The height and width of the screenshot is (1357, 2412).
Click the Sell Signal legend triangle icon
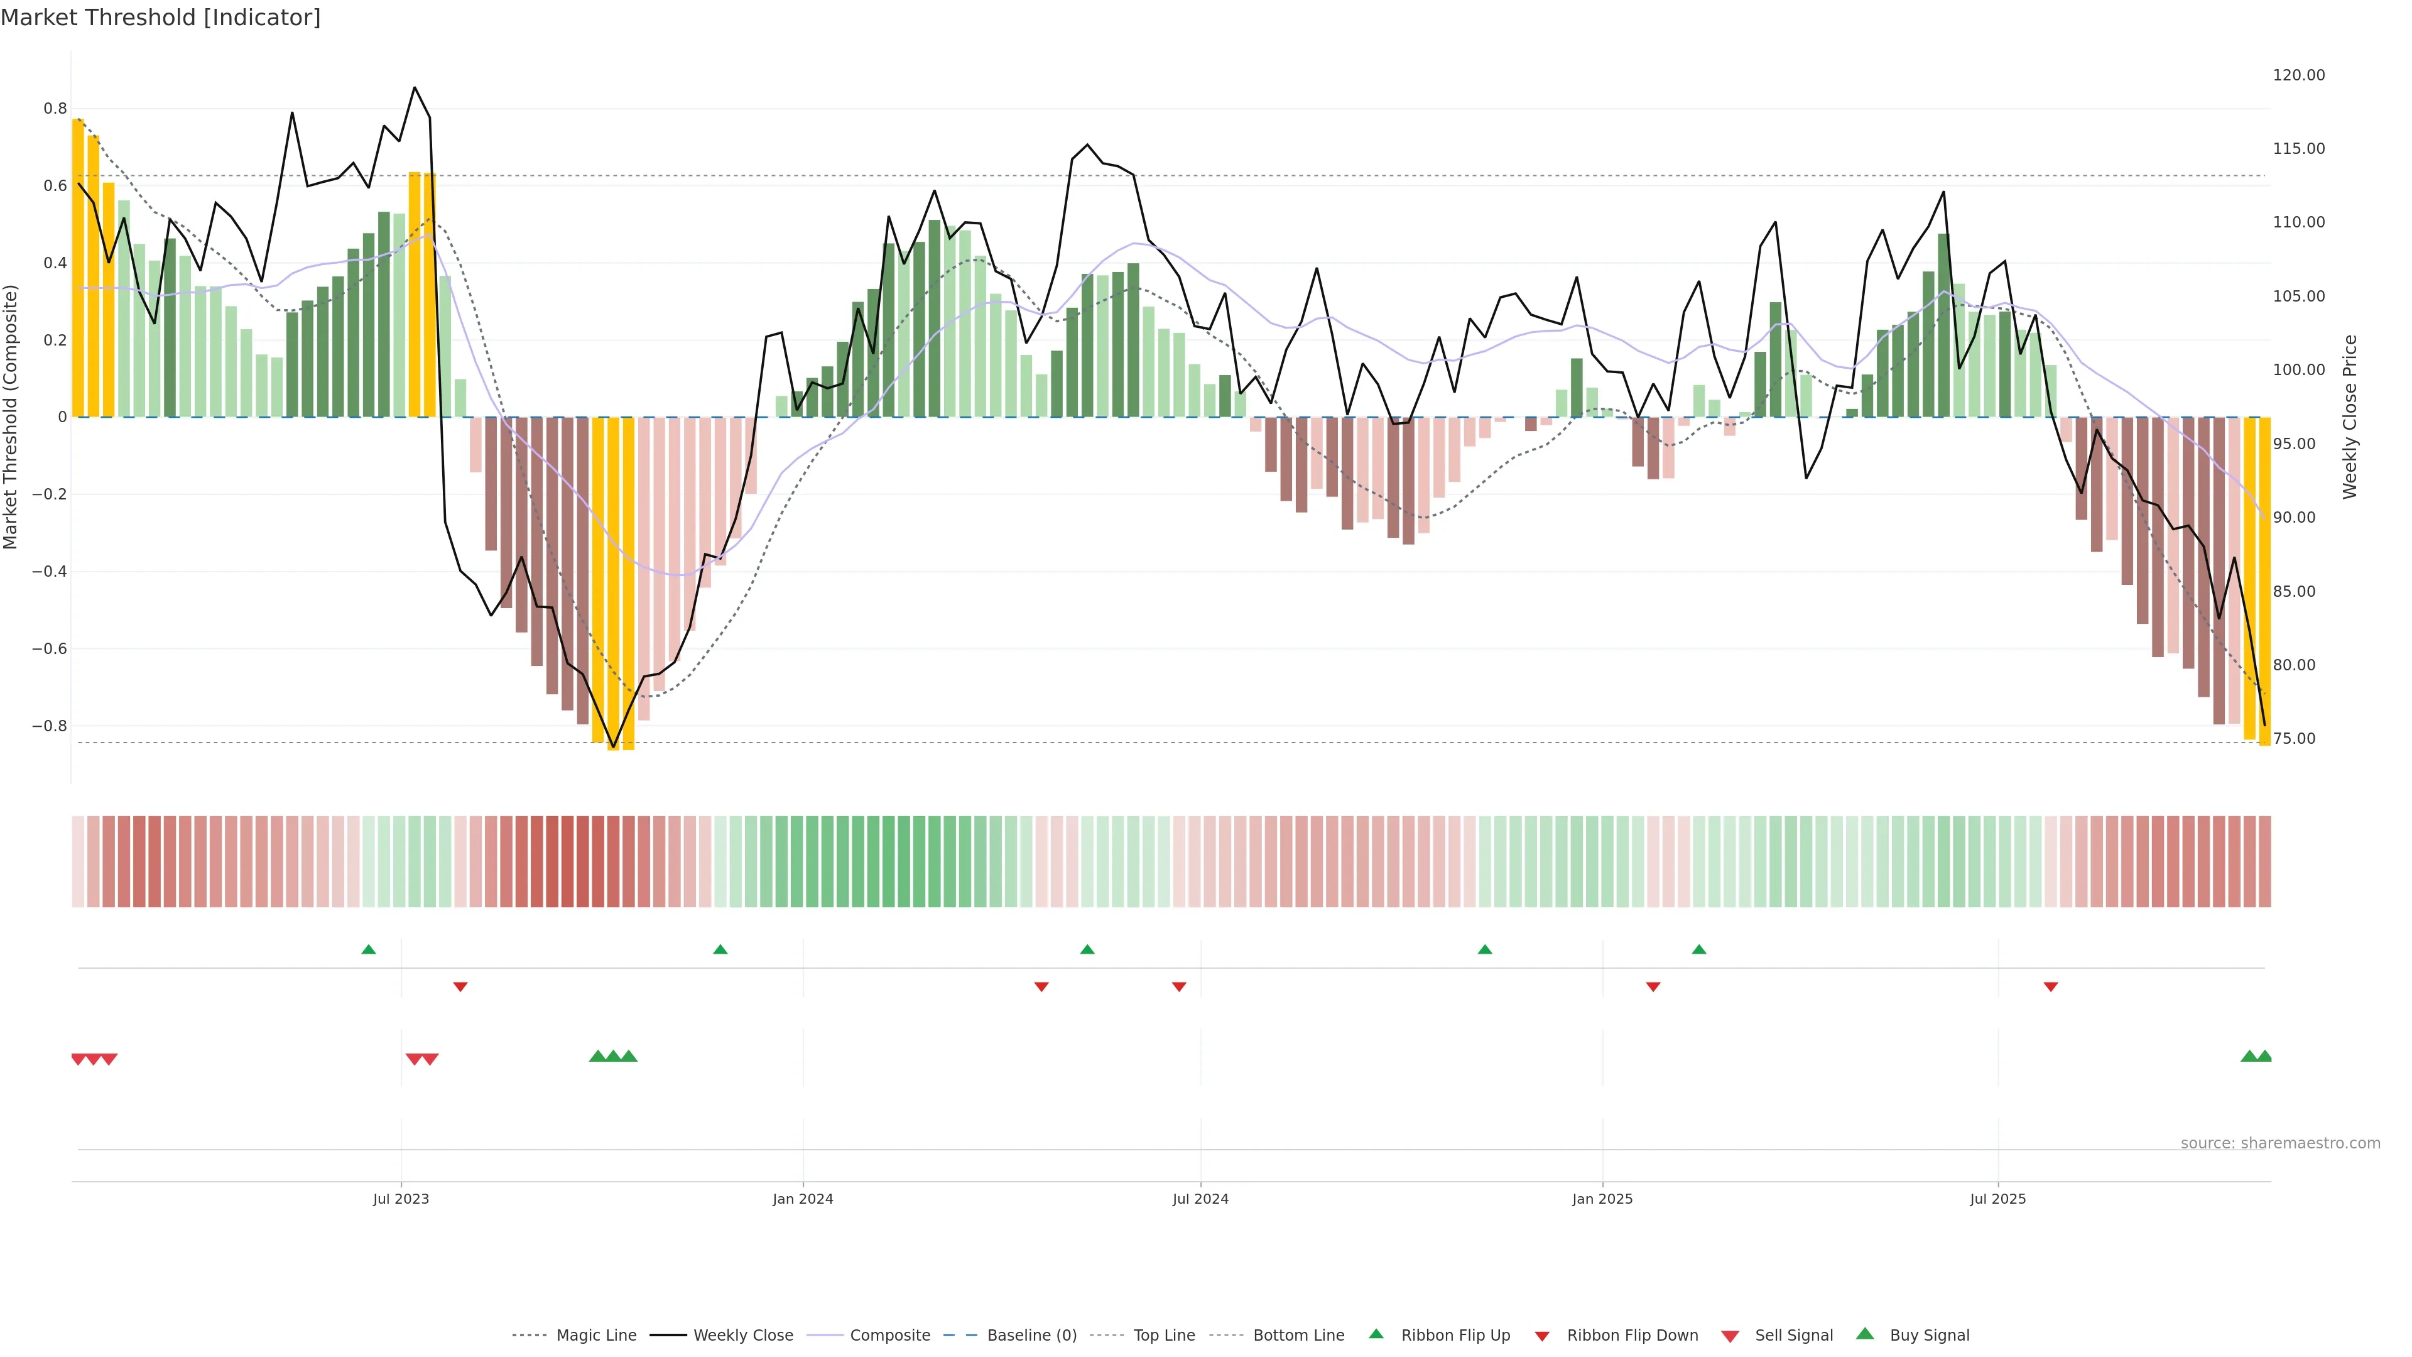coord(1729,1336)
